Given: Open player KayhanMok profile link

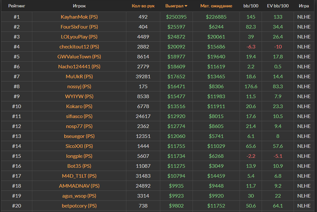Looking at the screenshot, I should [x=74, y=17].
